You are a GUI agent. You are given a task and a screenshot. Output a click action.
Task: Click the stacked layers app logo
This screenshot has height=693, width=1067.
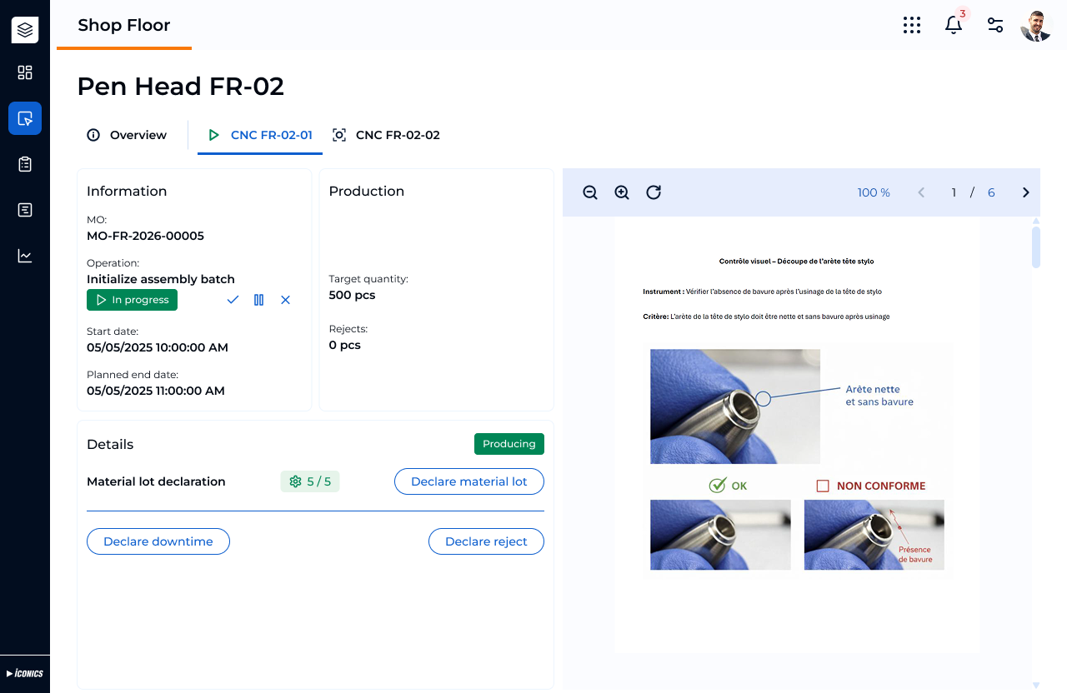pos(25,30)
